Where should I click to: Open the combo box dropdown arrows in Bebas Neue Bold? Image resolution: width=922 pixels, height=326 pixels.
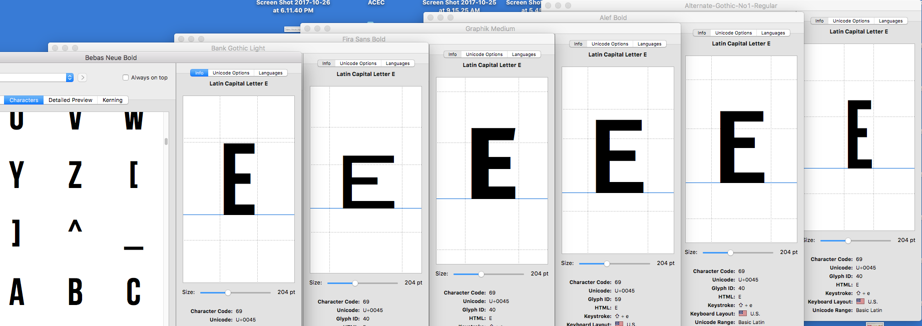click(x=70, y=77)
